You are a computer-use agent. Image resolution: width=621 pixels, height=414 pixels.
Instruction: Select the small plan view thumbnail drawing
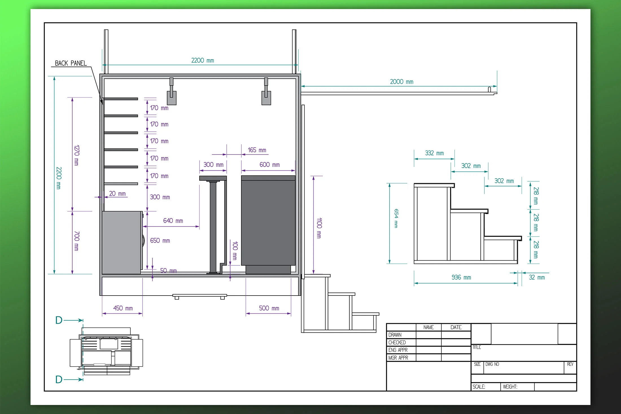[106, 351]
